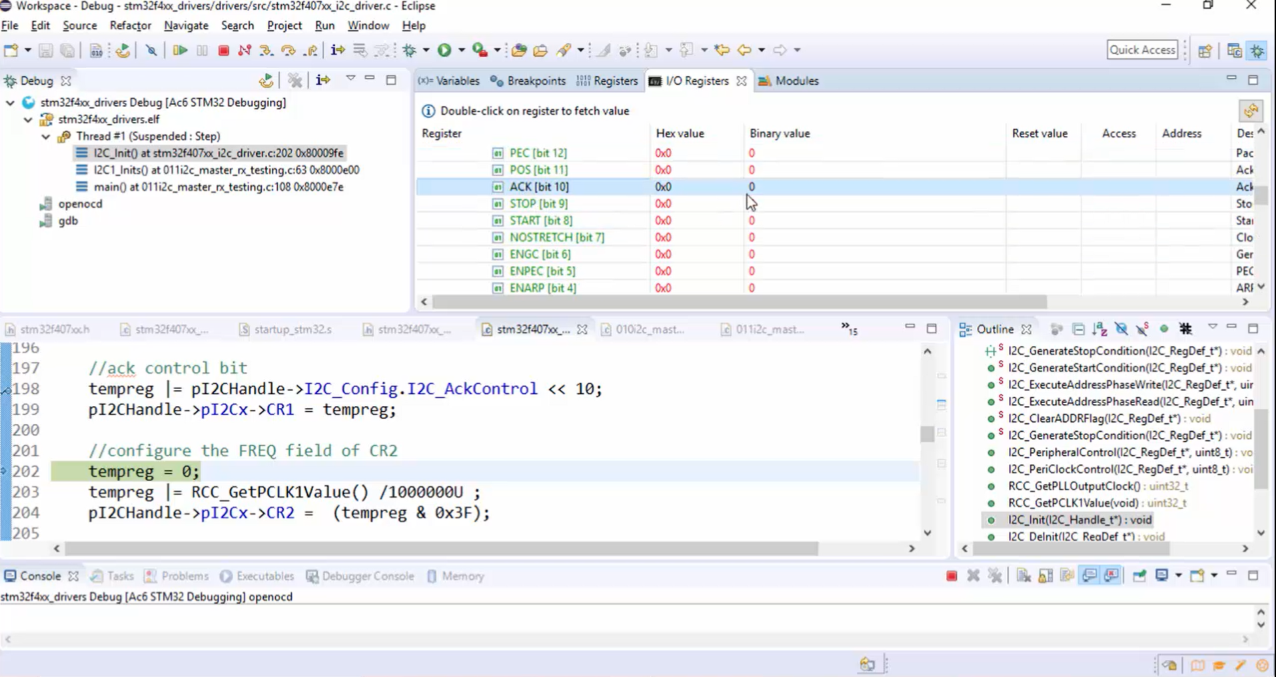Click the Step Return icon
Viewport: 1276px width, 677px height.
tap(310, 50)
